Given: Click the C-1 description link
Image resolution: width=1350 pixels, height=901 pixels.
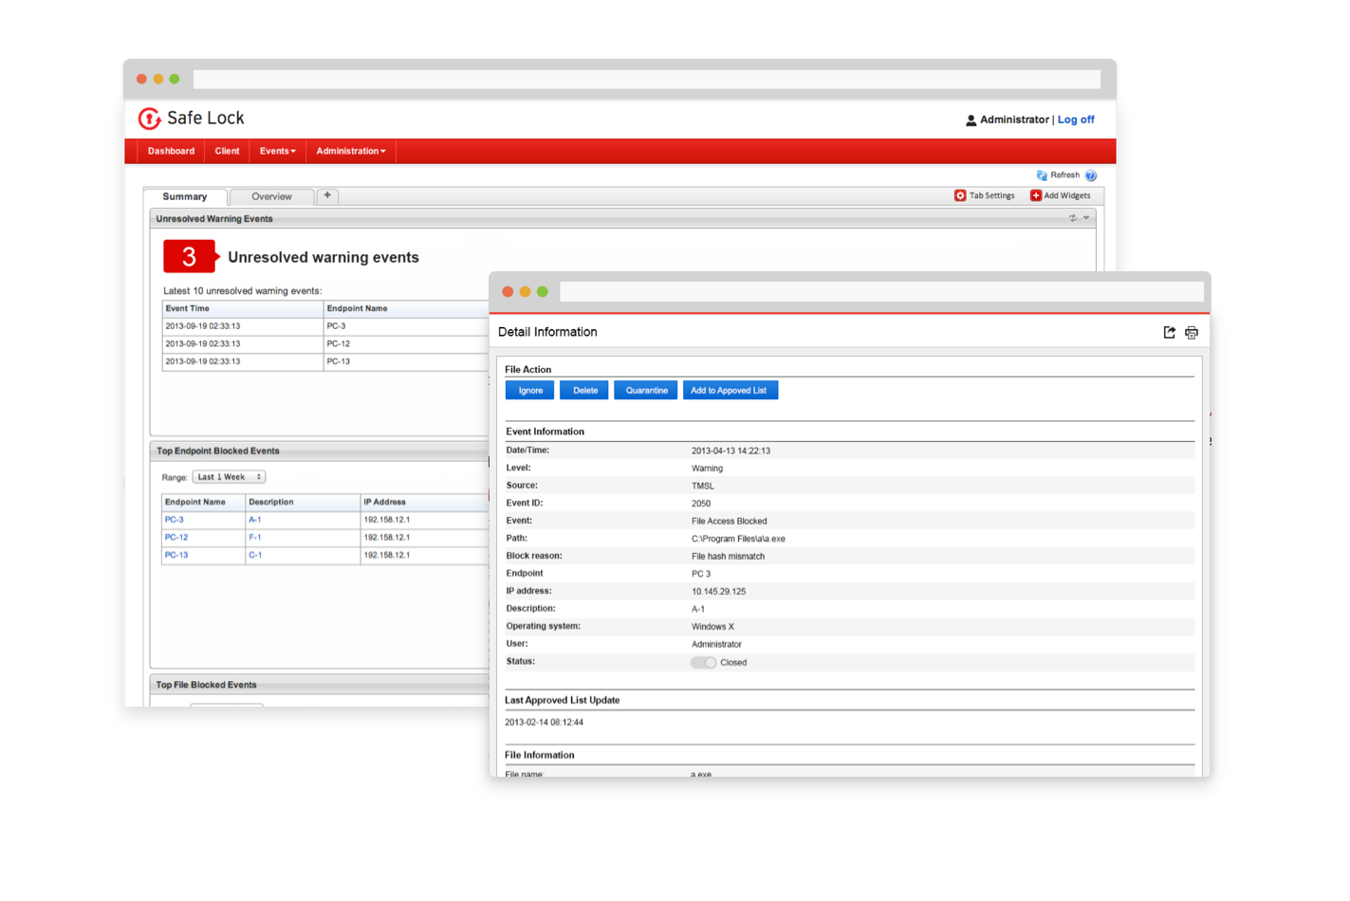Looking at the screenshot, I should coord(255,555).
